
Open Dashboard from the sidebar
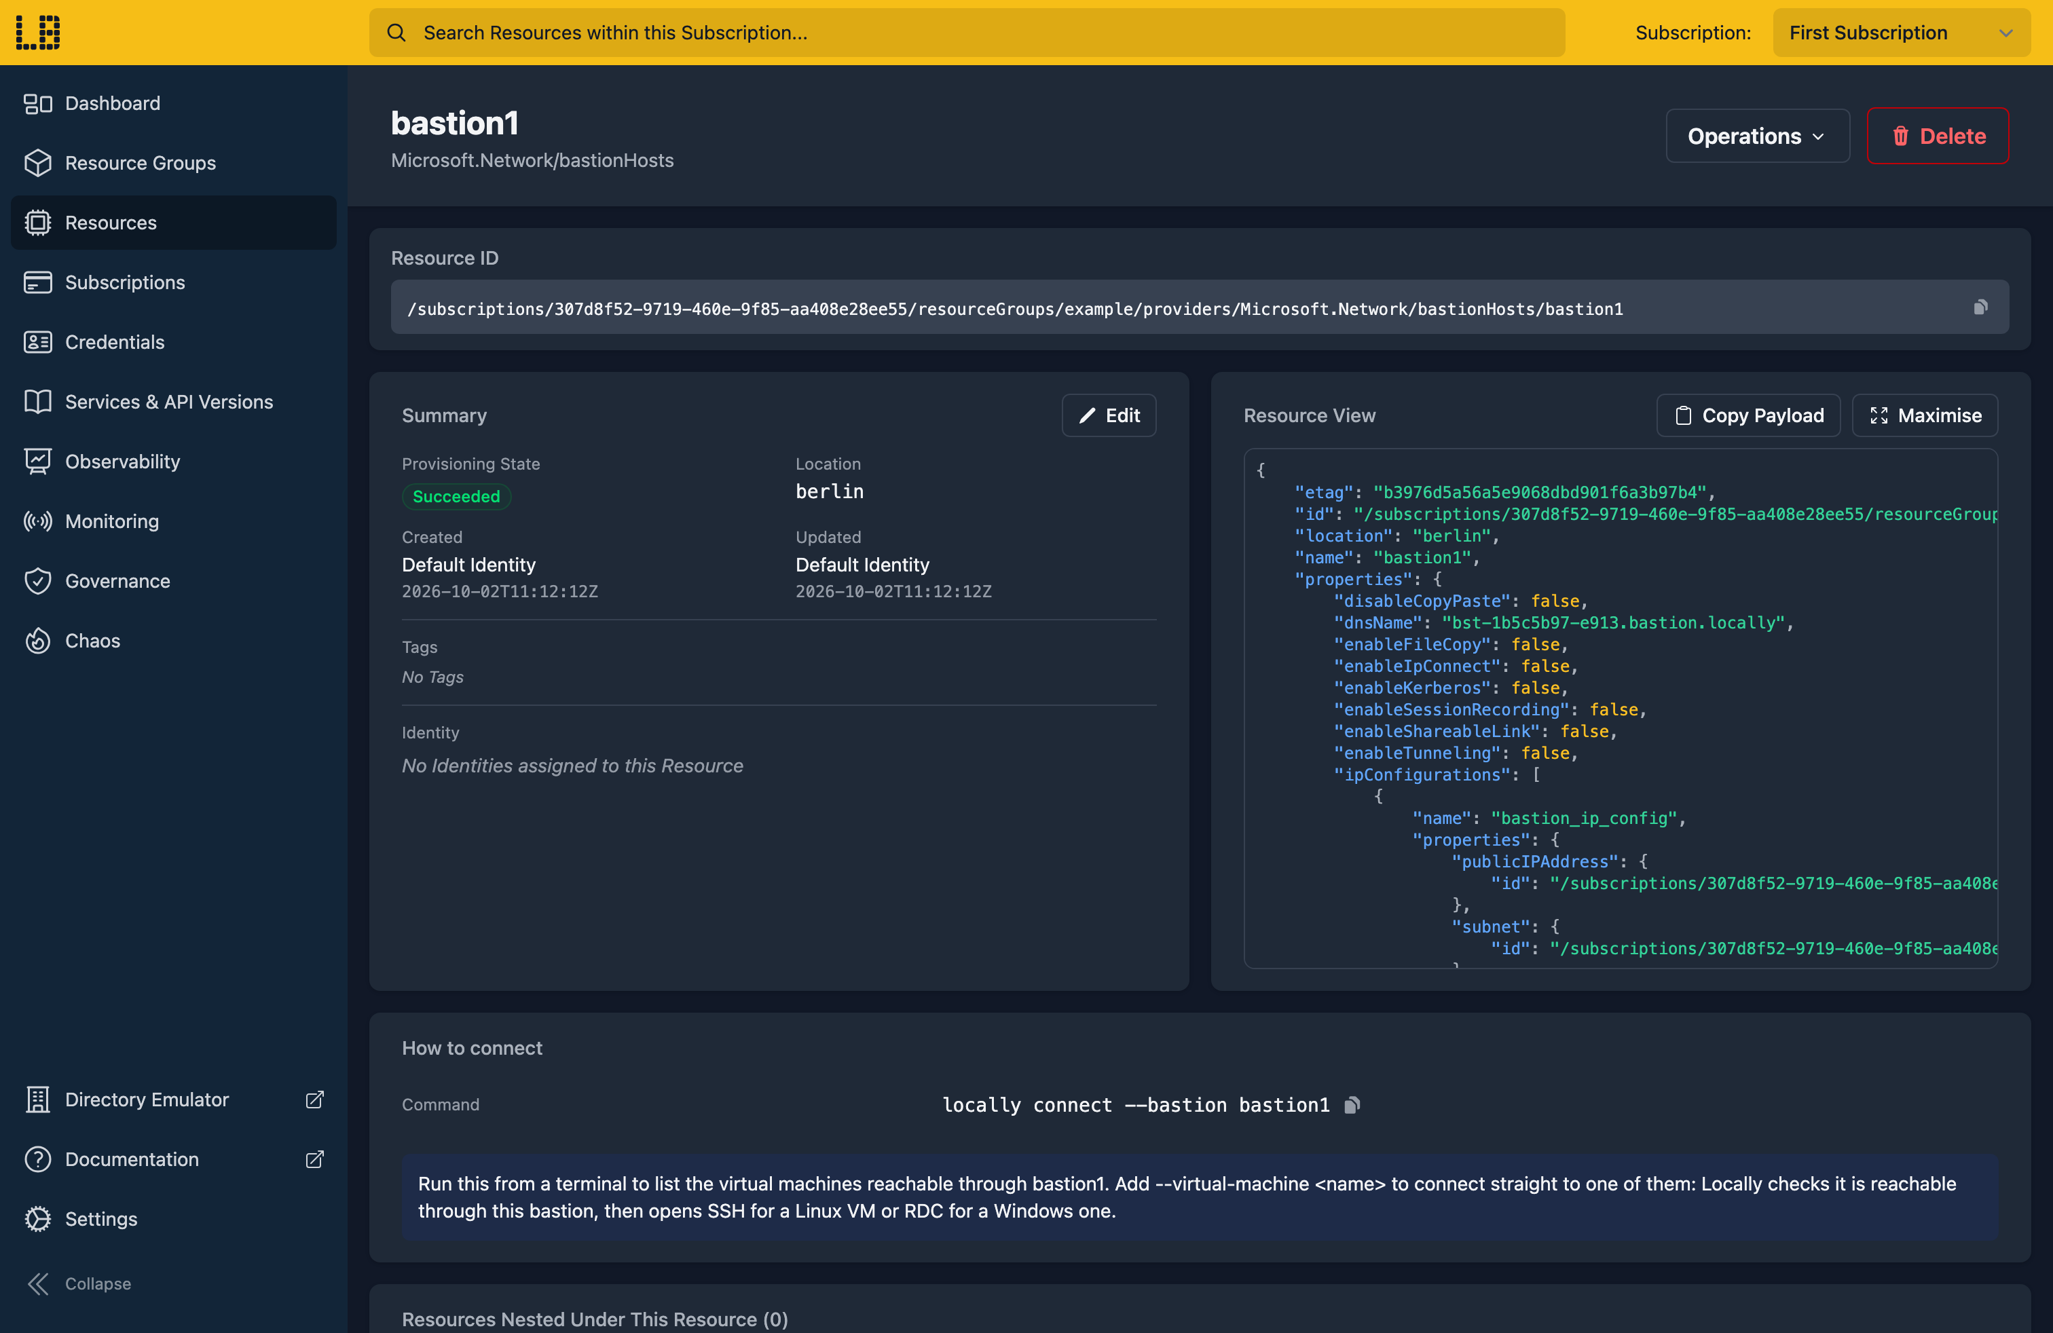pos(173,103)
